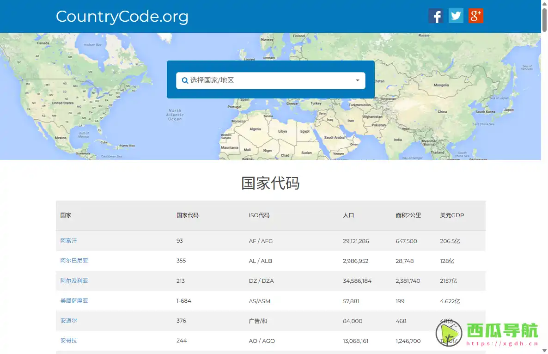Open the Facebook share icon
The height and width of the screenshot is (354, 548).
[x=435, y=16]
